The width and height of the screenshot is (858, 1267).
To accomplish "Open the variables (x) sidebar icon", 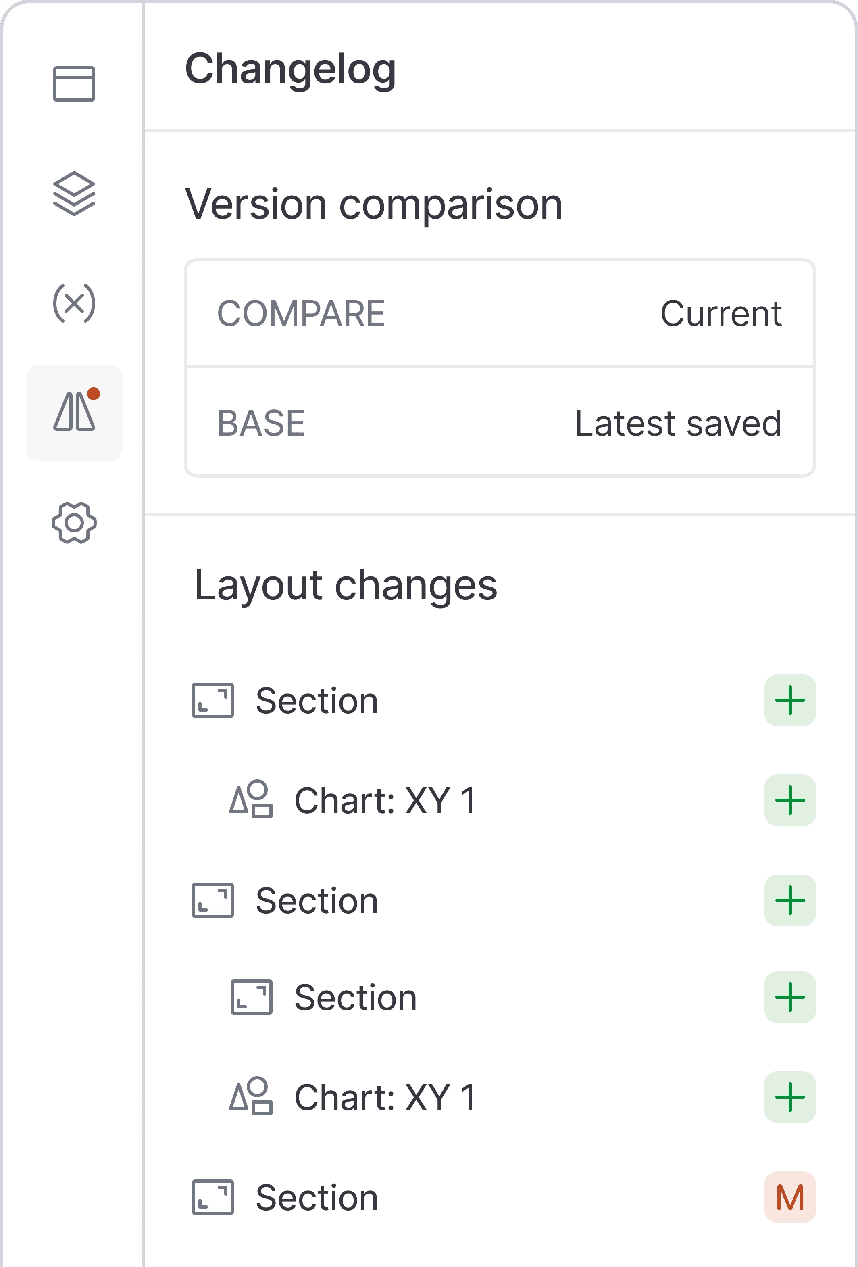I will point(74,303).
